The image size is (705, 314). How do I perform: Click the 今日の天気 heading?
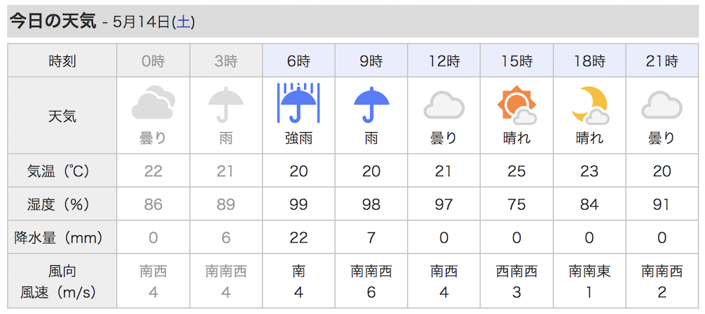(x=52, y=21)
